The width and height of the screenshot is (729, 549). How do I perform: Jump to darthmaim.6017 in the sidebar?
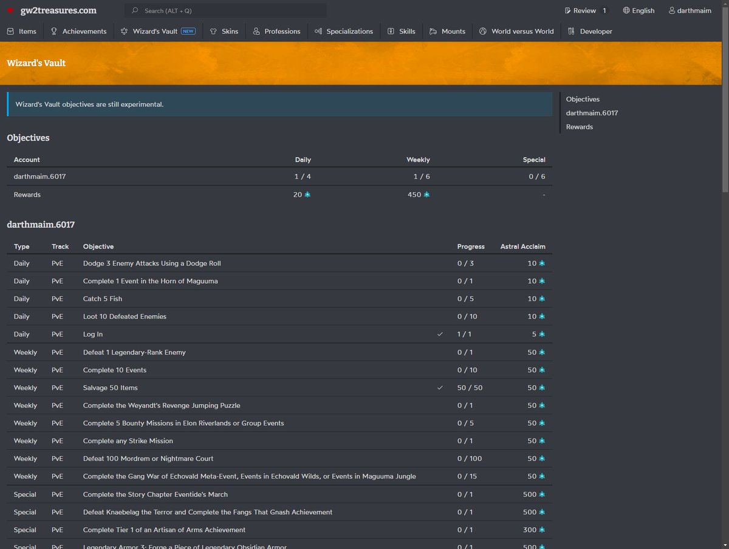click(x=592, y=113)
